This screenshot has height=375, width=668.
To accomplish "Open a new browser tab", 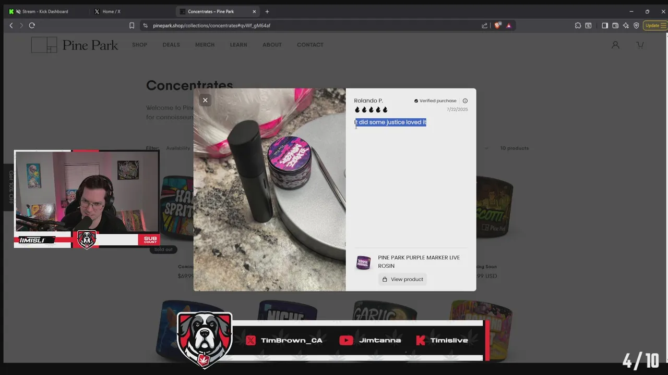I will (267, 11).
